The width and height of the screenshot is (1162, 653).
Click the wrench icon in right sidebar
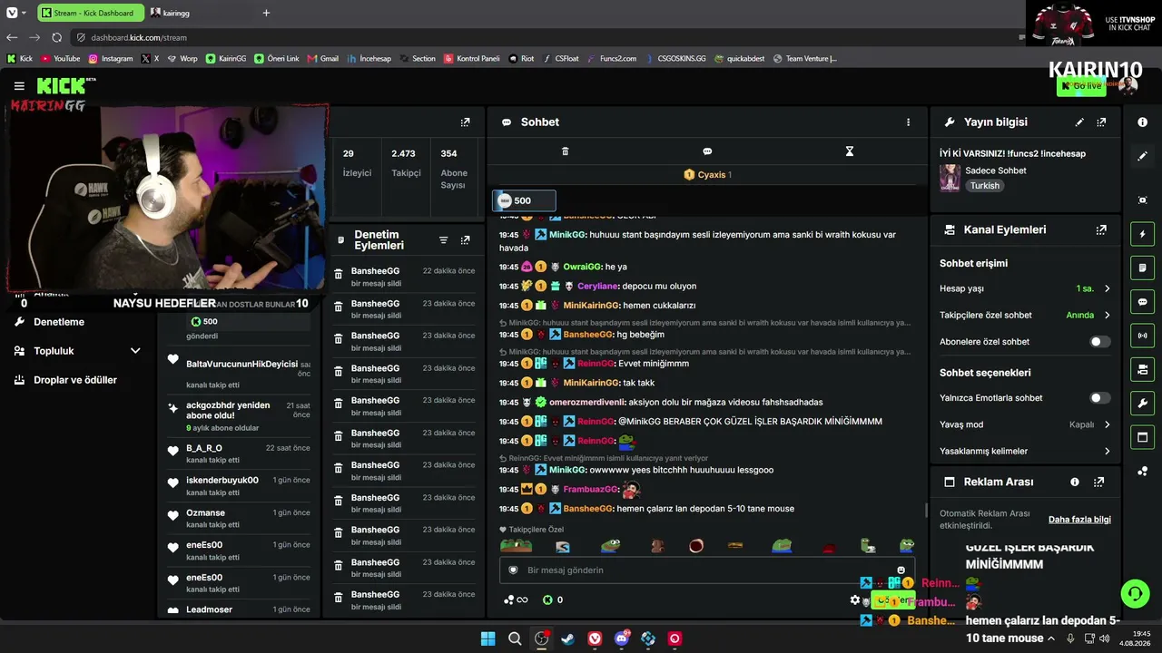pos(1143,404)
